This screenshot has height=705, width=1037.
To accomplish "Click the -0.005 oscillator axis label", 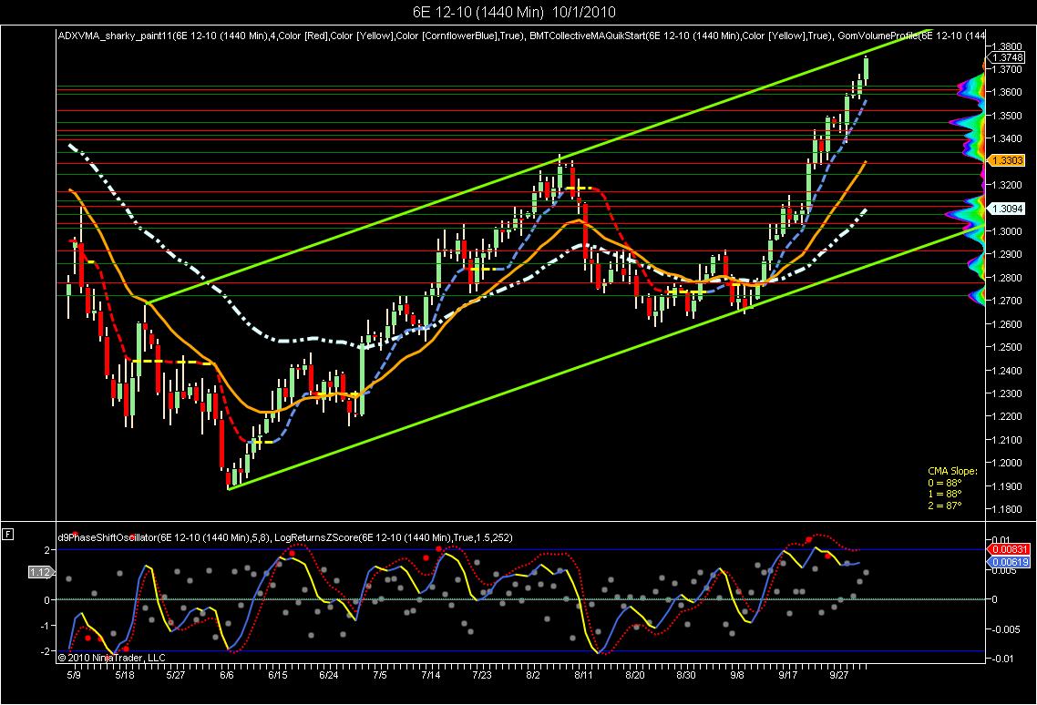I will click(1008, 629).
